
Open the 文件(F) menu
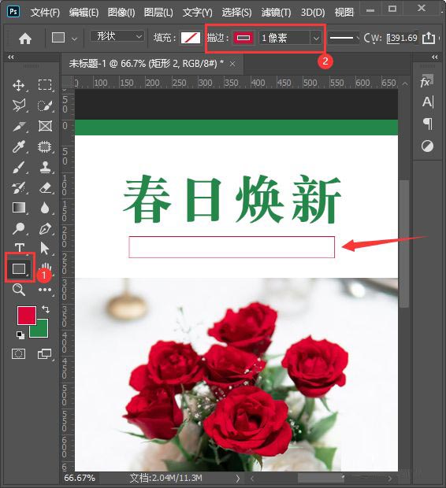[x=45, y=13]
